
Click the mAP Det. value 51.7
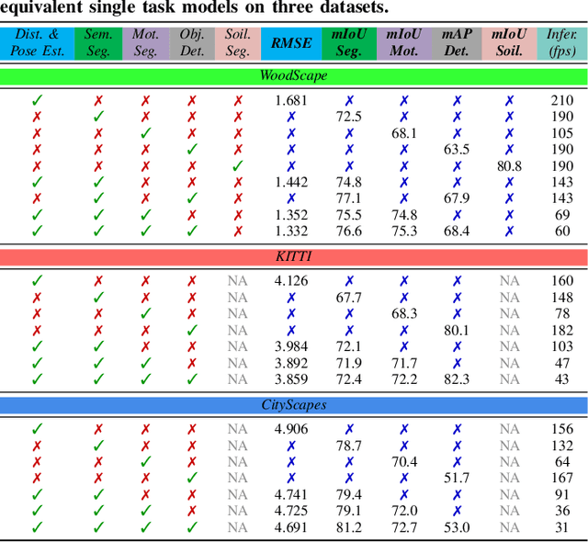click(x=457, y=478)
